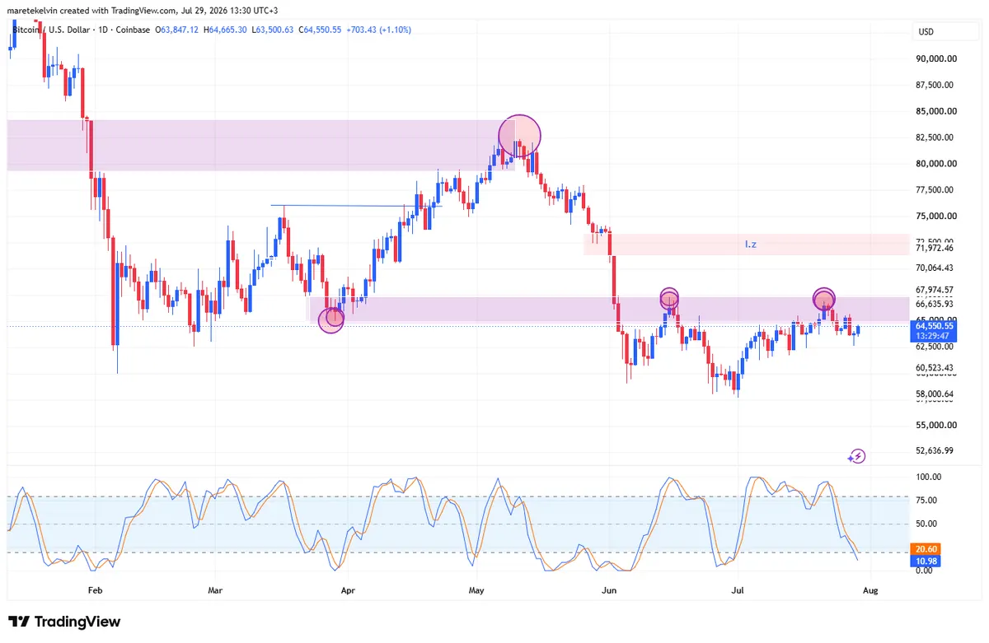Click the 'Jul' label on the time axis

[738, 590]
